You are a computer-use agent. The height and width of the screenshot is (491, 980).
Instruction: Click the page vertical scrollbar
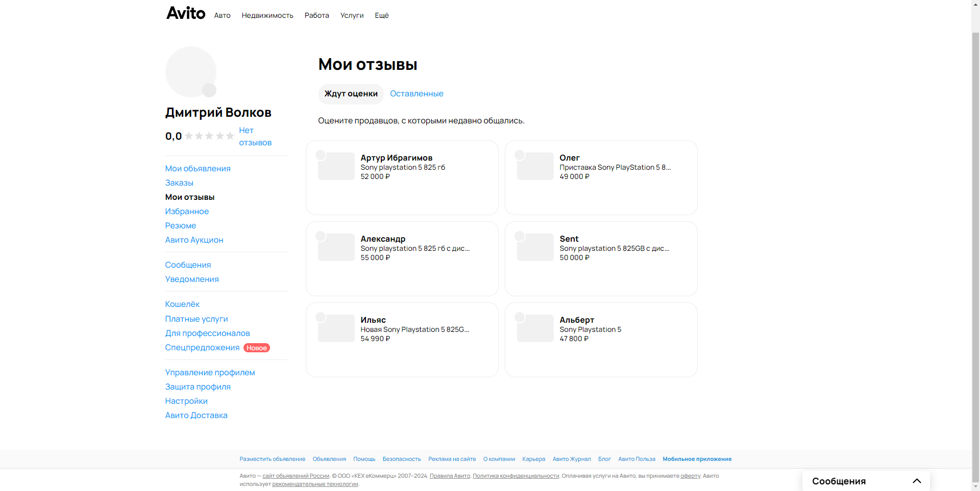coord(975,256)
